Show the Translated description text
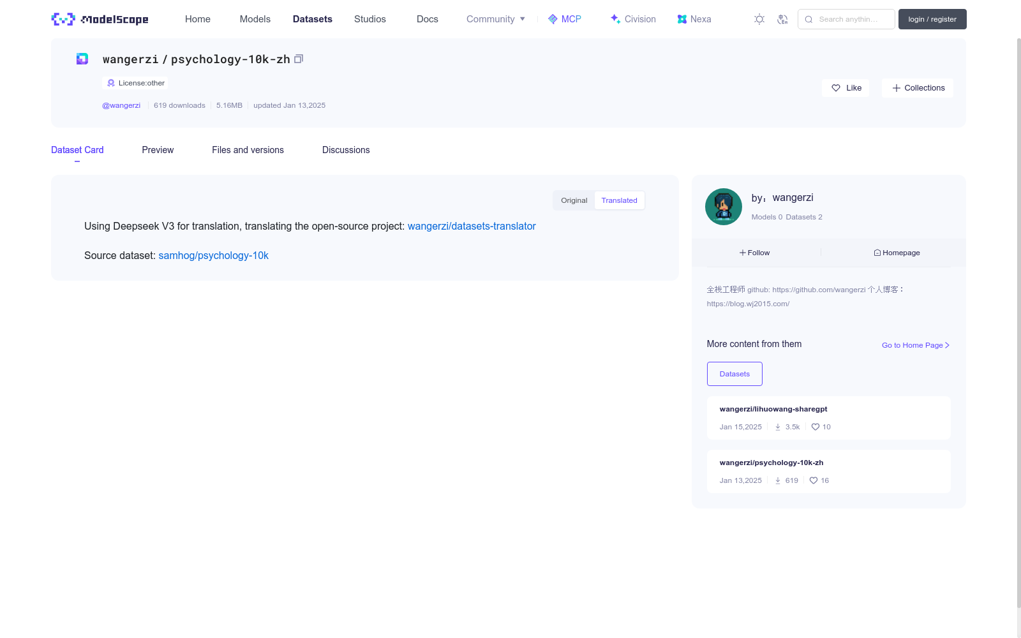The image size is (1021, 638). pos(619,200)
